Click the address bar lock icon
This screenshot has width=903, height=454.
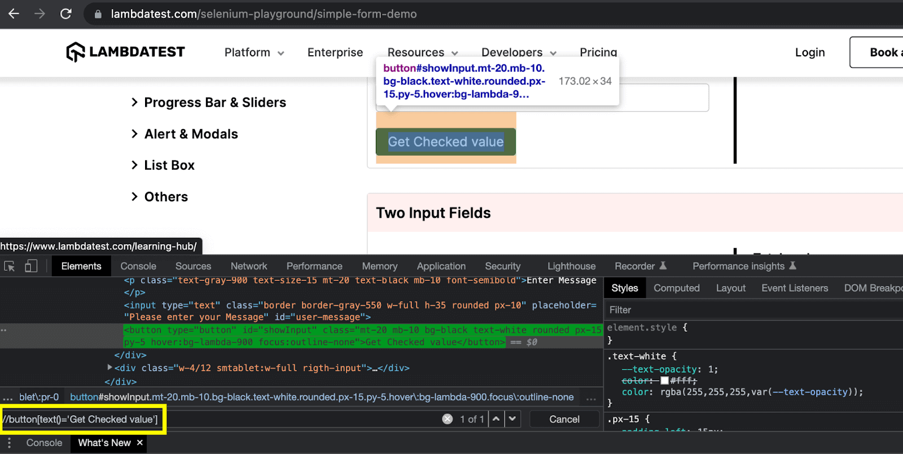[98, 14]
